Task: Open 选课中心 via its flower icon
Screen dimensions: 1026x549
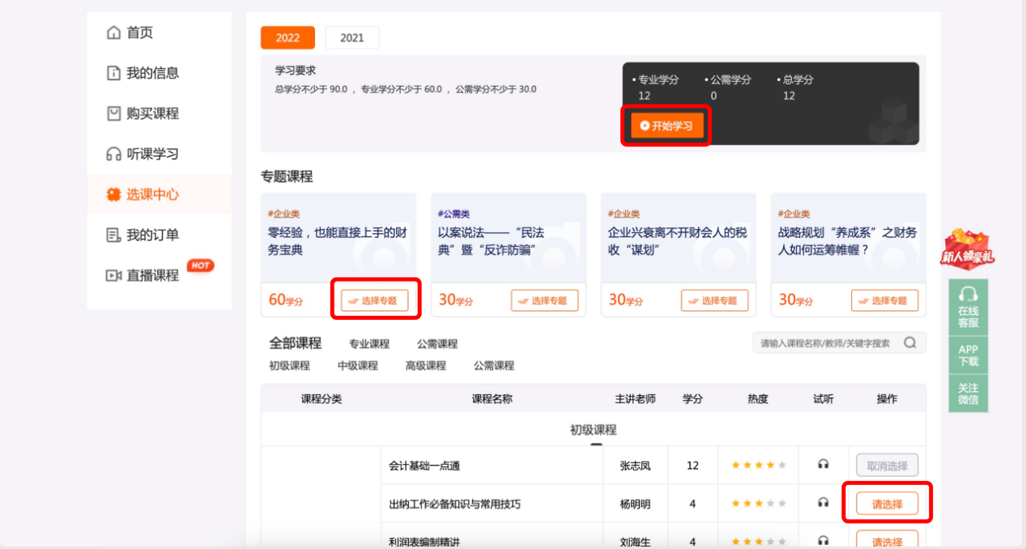Action: [x=113, y=194]
